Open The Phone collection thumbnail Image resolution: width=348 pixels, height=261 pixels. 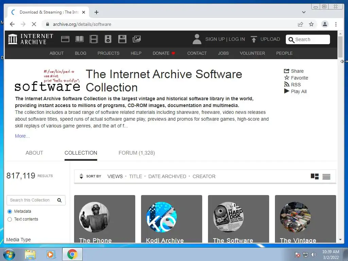(x=94, y=217)
